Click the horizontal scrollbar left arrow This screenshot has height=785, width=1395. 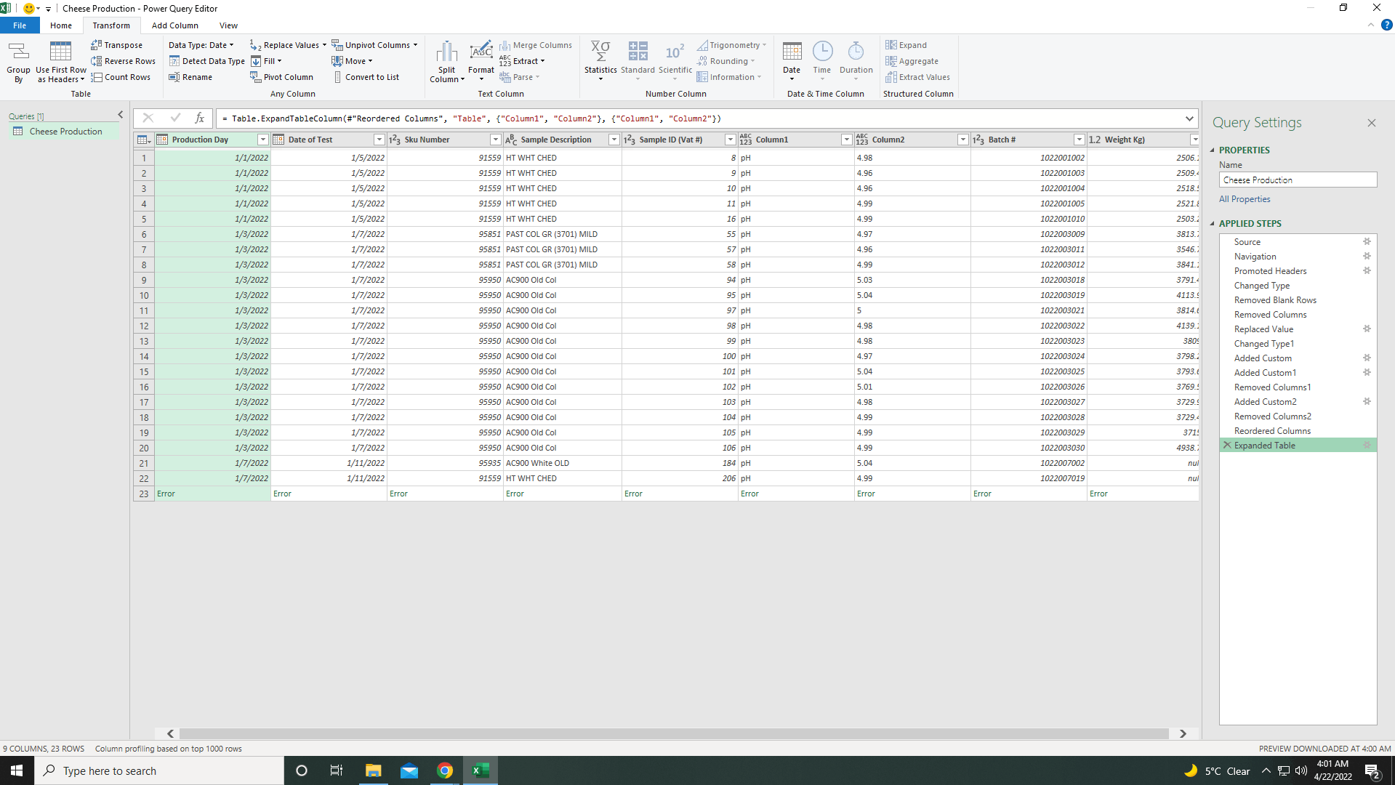170,733
